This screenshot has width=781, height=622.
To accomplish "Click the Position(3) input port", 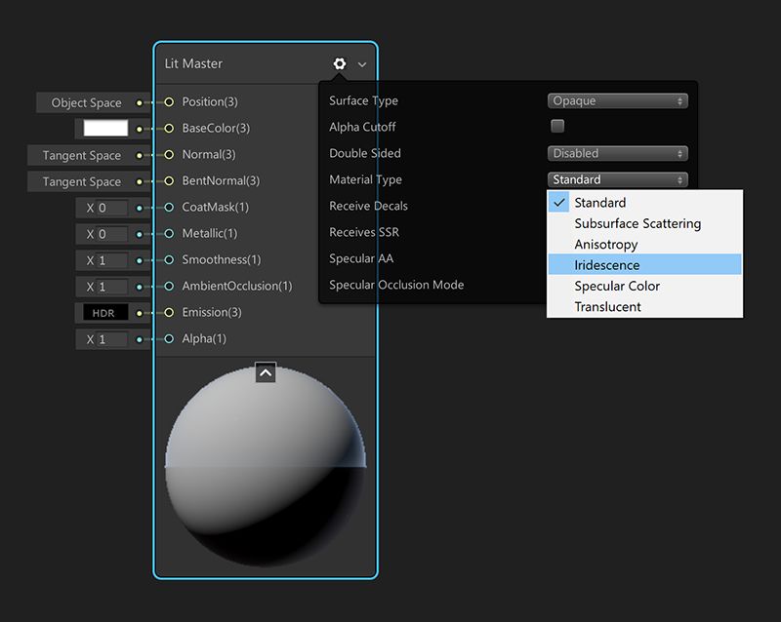I will (x=169, y=102).
